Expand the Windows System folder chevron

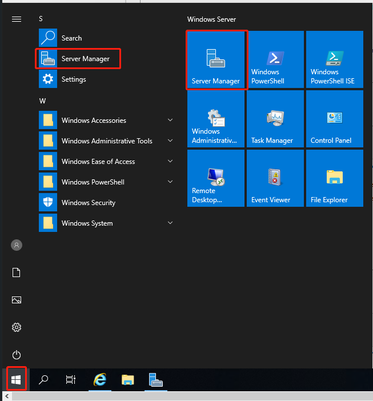pyautogui.click(x=170, y=223)
